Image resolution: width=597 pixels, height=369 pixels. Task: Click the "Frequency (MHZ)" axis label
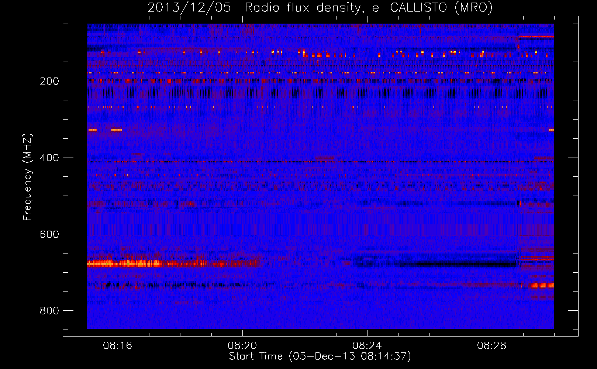pos(27,177)
